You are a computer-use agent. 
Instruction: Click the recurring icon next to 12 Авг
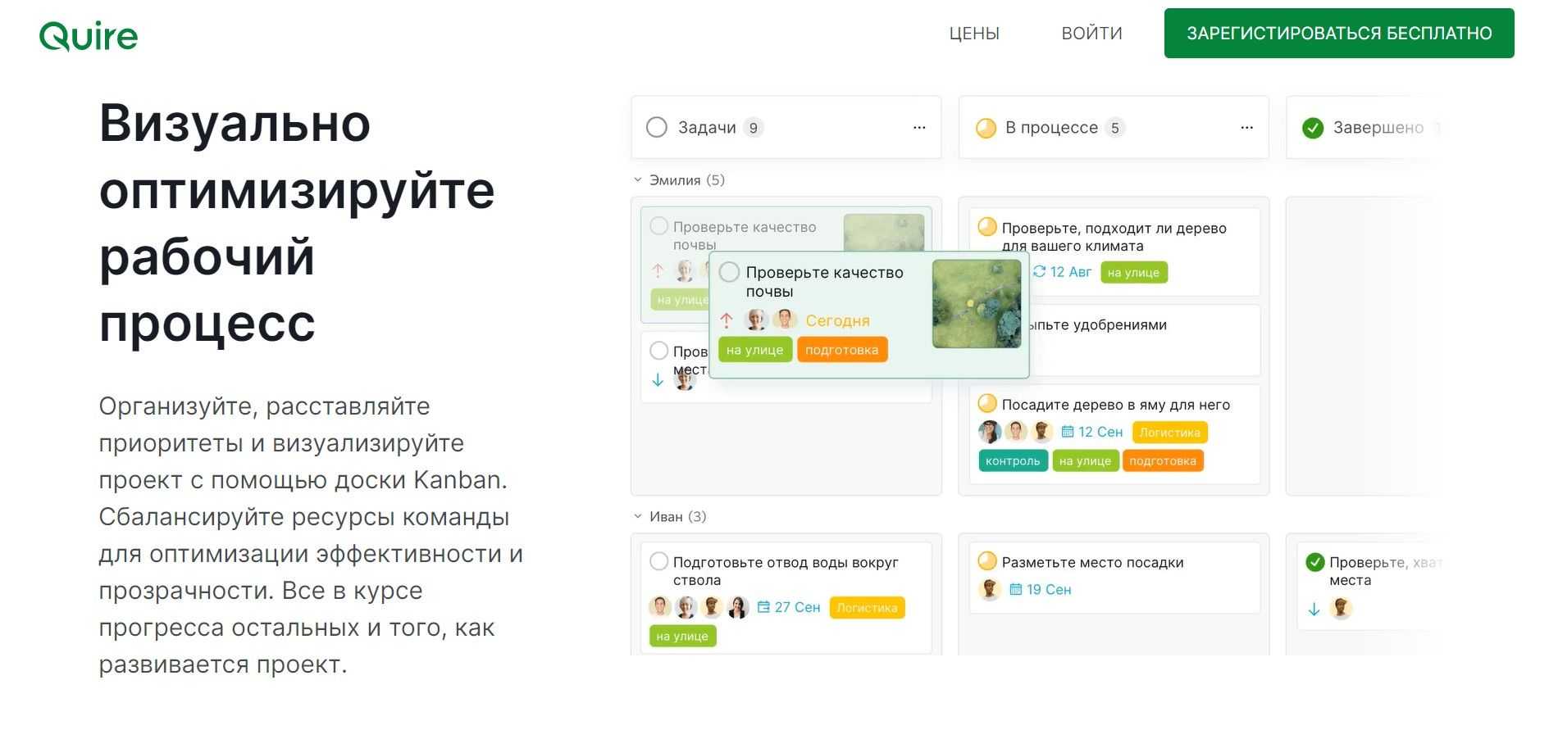point(1039,272)
